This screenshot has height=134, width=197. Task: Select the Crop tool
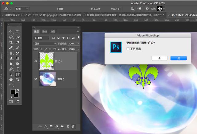tap(11, 42)
